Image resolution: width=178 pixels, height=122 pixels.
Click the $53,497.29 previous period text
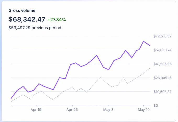35,28
